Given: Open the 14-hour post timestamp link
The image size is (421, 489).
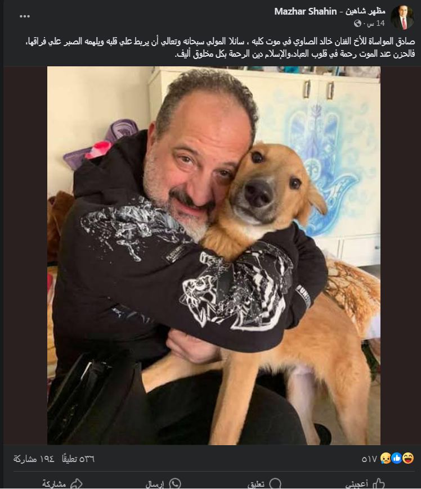Looking at the screenshot, I should 376,24.
